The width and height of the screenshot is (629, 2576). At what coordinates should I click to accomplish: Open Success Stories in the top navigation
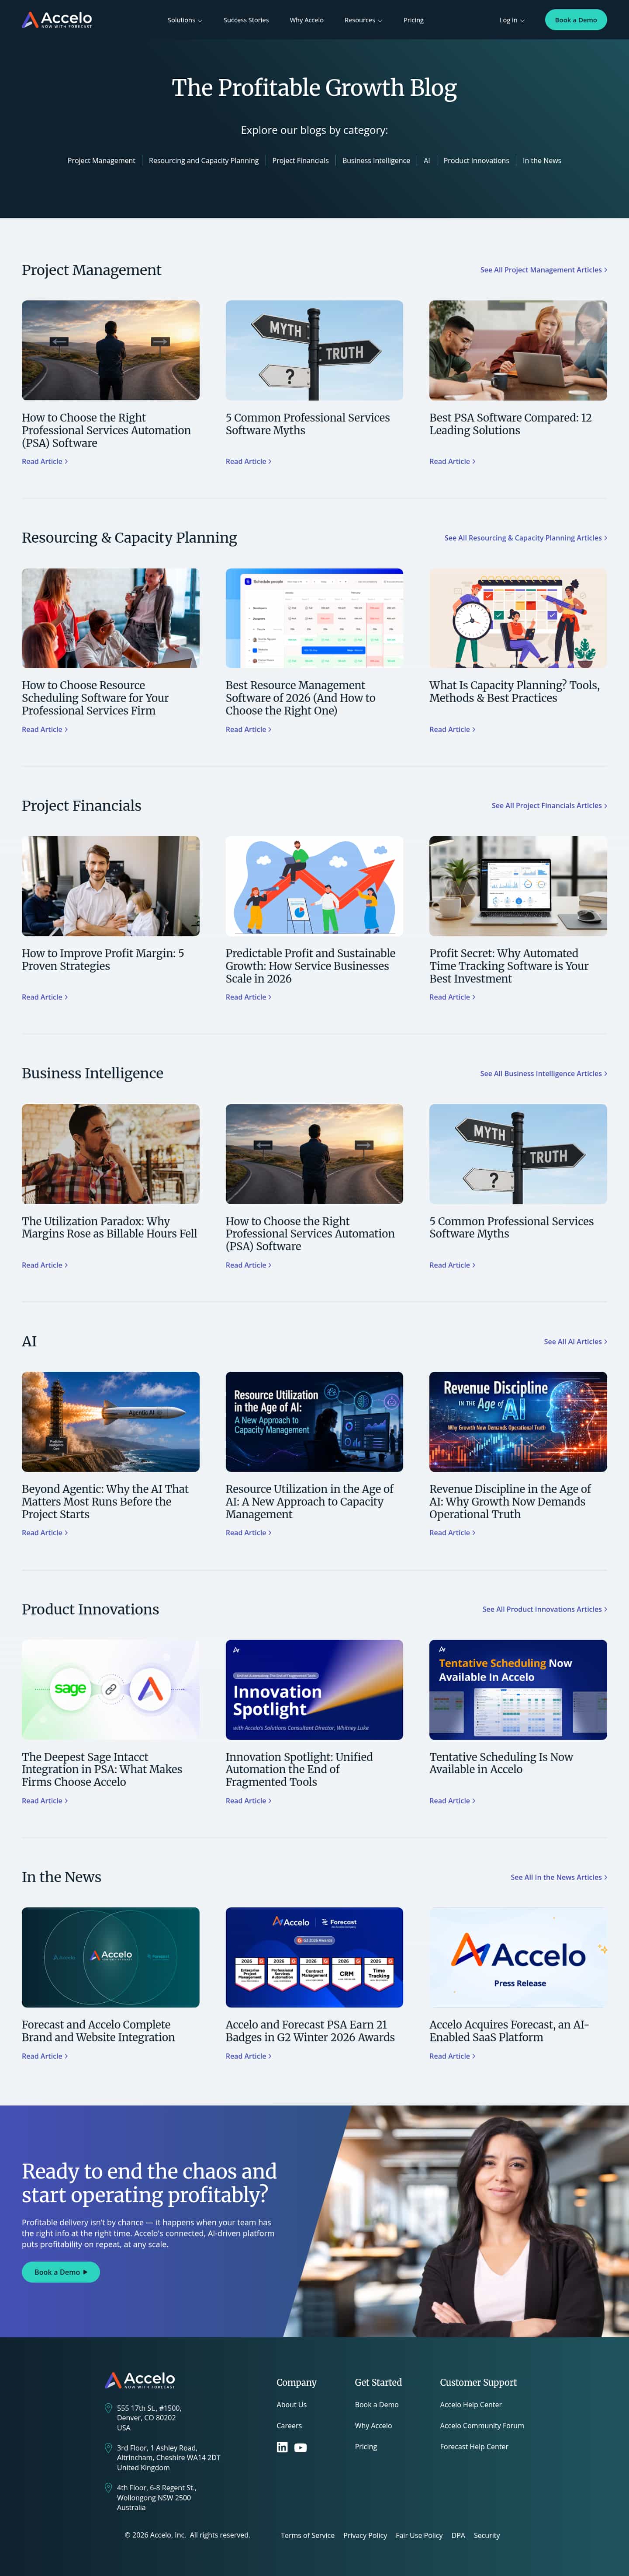pyautogui.click(x=245, y=20)
